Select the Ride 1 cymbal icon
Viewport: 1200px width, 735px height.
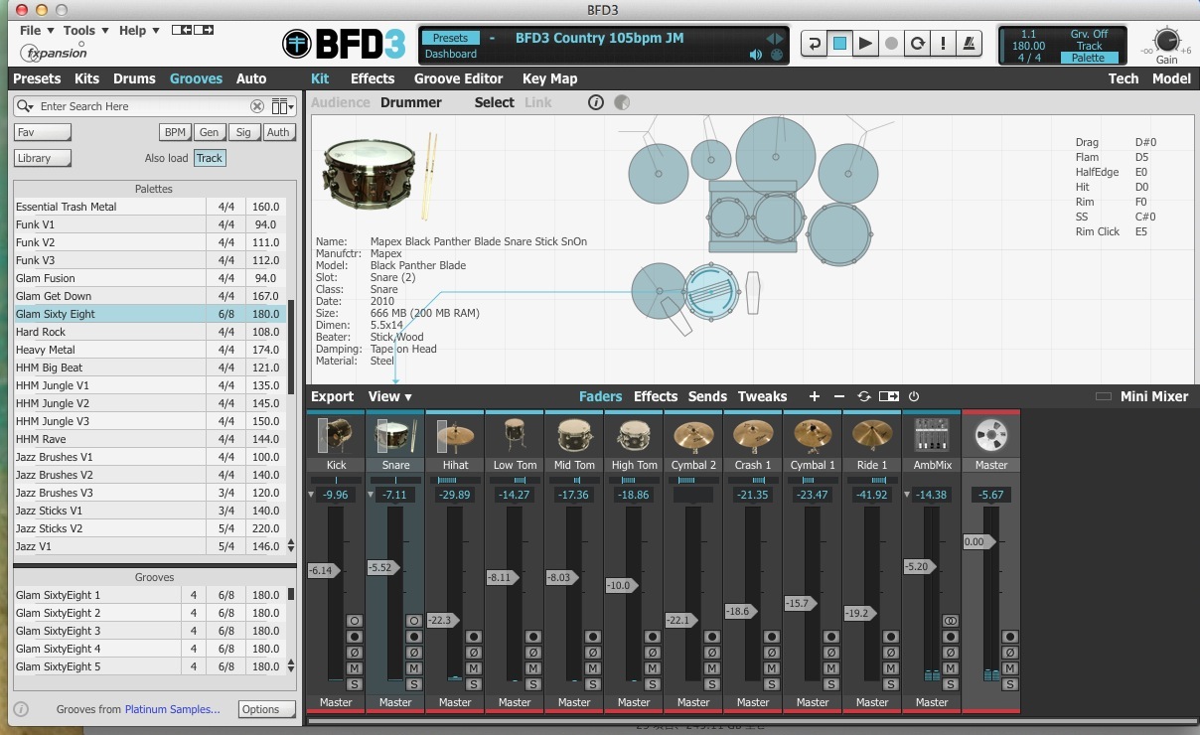872,435
